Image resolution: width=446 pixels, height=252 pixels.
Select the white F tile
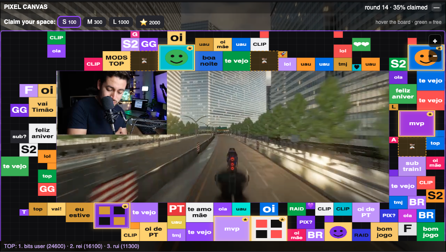pyautogui.click(x=407, y=229)
